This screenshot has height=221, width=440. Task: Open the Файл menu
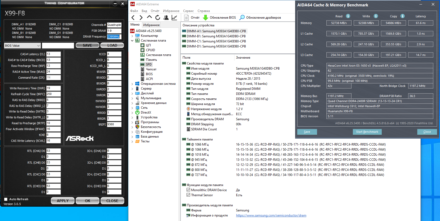pyautogui.click(x=134, y=11)
